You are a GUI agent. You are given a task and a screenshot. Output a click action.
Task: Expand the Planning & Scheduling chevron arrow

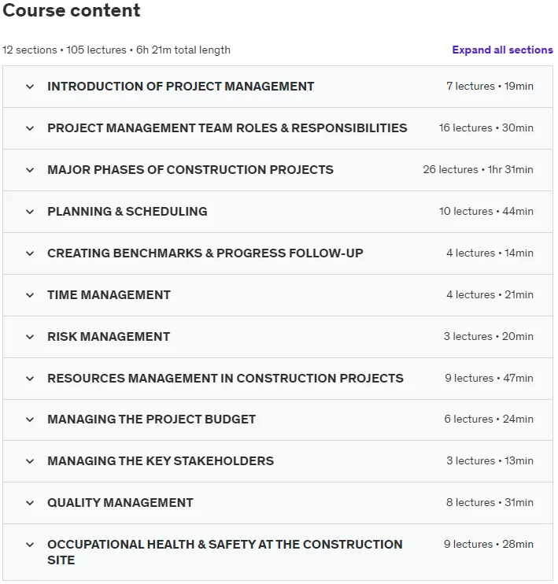[30, 212]
